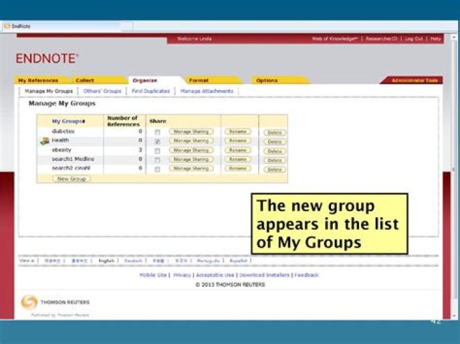This screenshot has height=344, width=460.
Task: Click the EndNote browser tab favicon
Action: click(x=7, y=26)
